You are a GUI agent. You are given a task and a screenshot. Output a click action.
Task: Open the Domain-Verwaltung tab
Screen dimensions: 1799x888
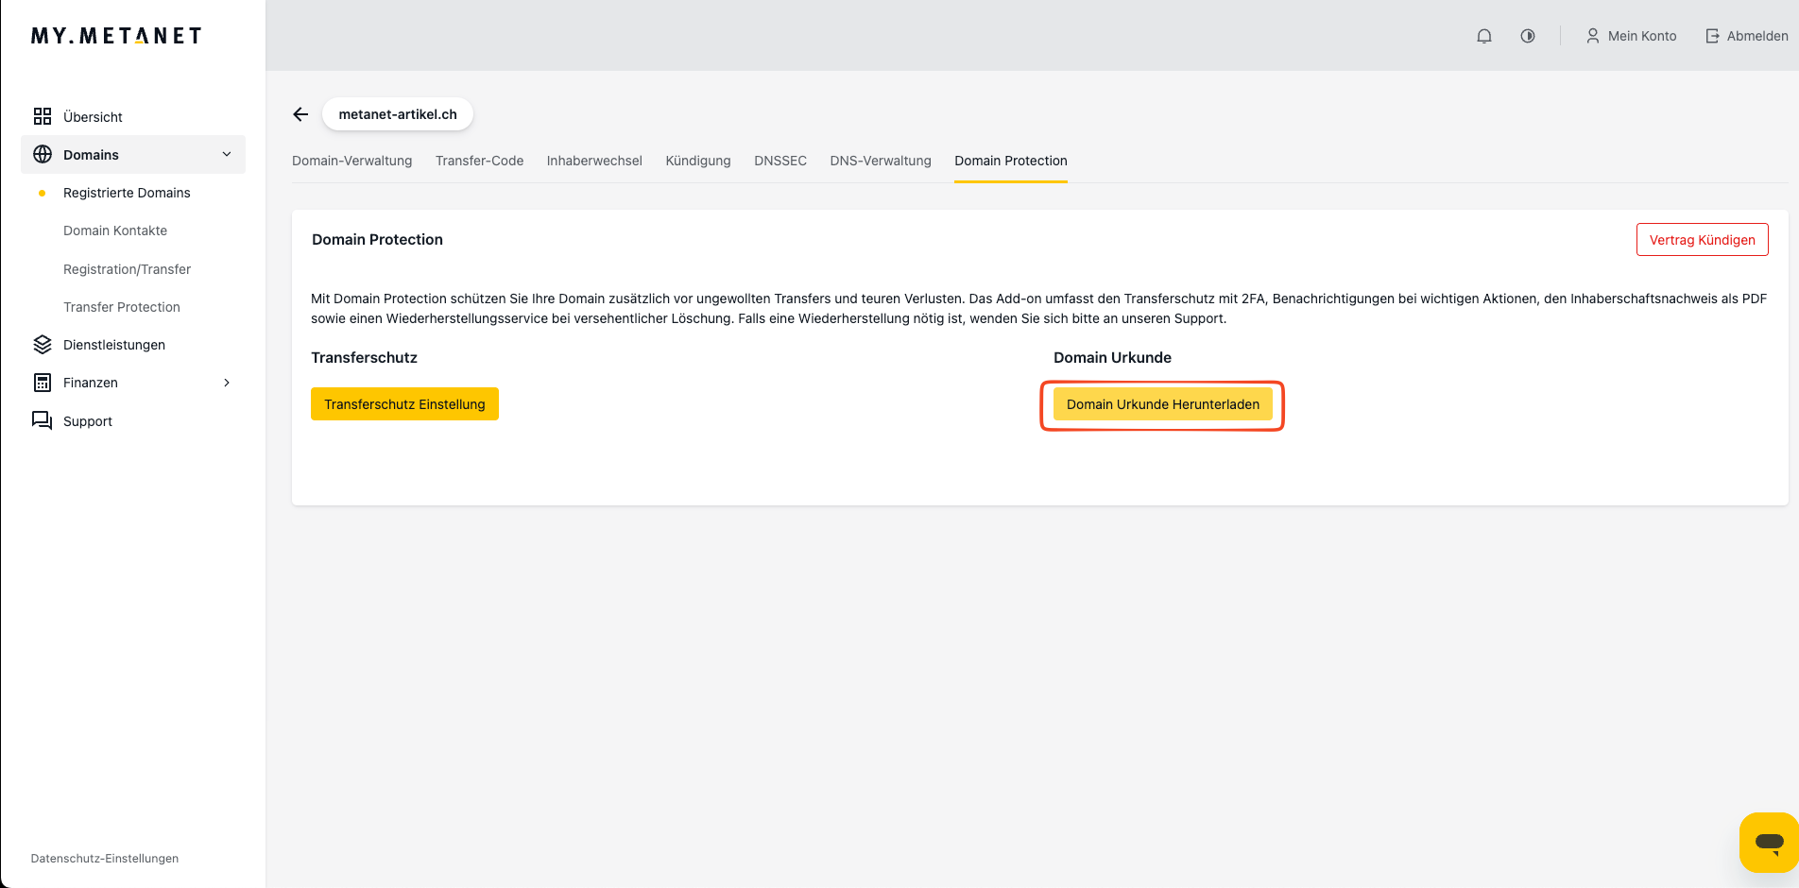pos(351,161)
